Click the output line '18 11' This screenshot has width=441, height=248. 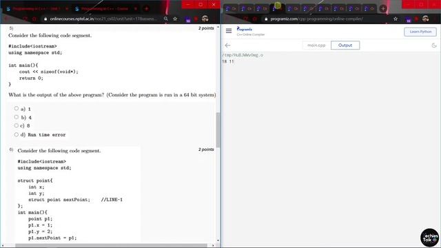coord(228,61)
